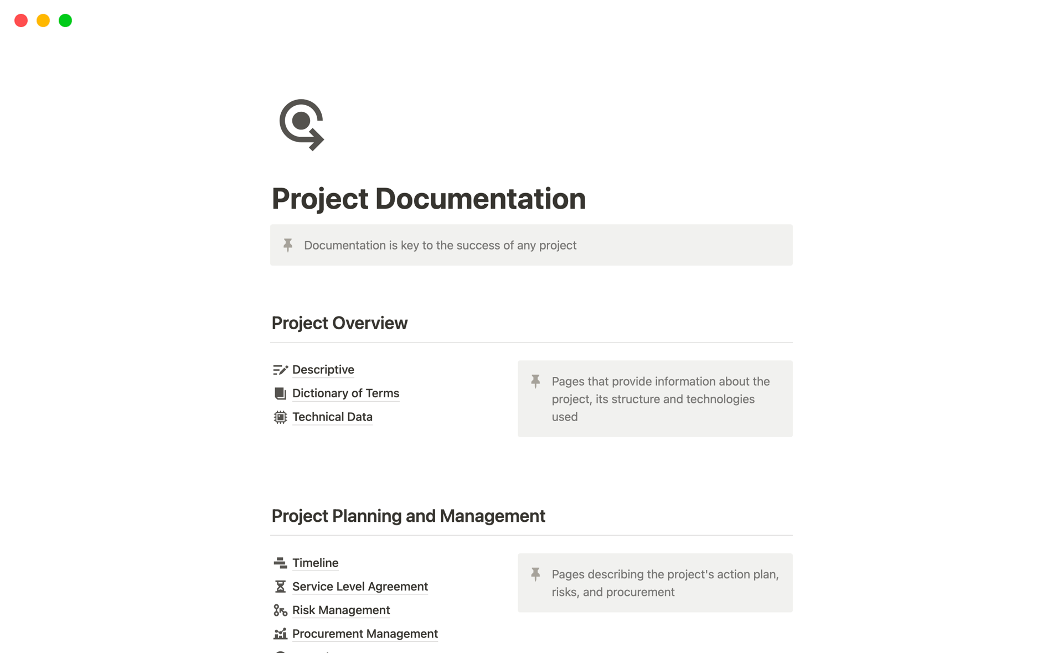Scroll down to reveal more Planning items

531,650
